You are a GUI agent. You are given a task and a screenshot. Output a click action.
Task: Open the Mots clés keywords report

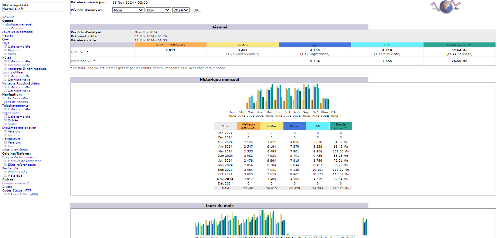pyautogui.click(x=15, y=176)
